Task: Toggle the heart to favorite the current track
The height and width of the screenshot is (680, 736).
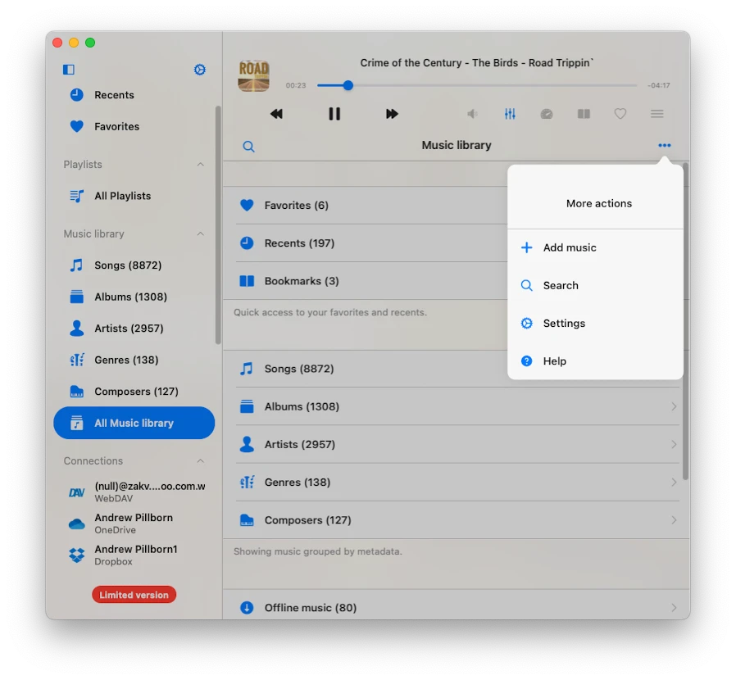Action: [620, 114]
